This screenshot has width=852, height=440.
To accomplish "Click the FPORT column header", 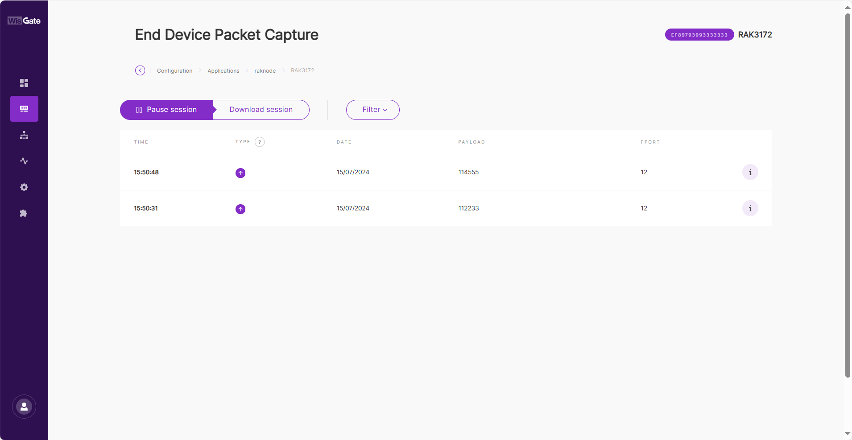I will pyautogui.click(x=650, y=142).
